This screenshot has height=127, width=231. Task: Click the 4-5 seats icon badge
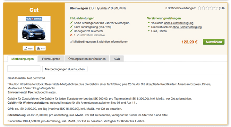(41, 48)
